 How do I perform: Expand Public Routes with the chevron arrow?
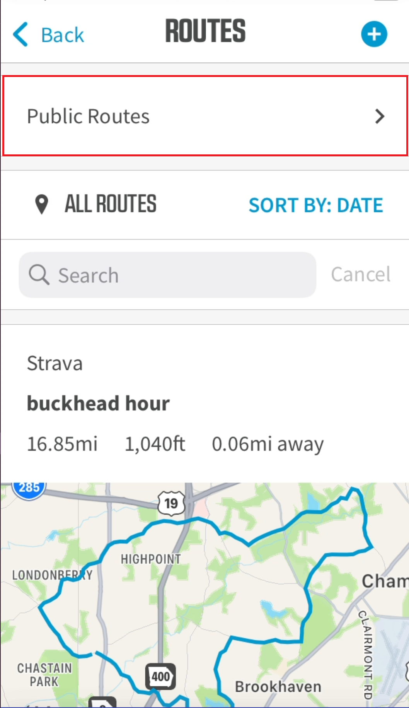(380, 116)
